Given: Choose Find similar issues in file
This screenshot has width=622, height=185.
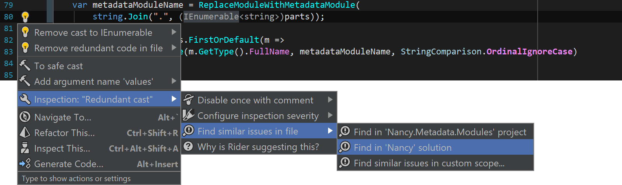Looking at the screenshot, I should coord(259,131).
